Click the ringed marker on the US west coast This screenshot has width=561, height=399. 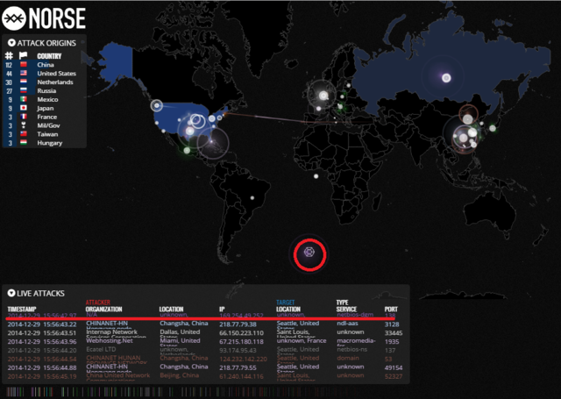point(156,105)
